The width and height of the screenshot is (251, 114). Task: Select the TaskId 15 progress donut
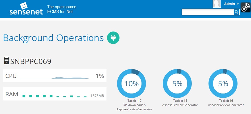coord(177,83)
